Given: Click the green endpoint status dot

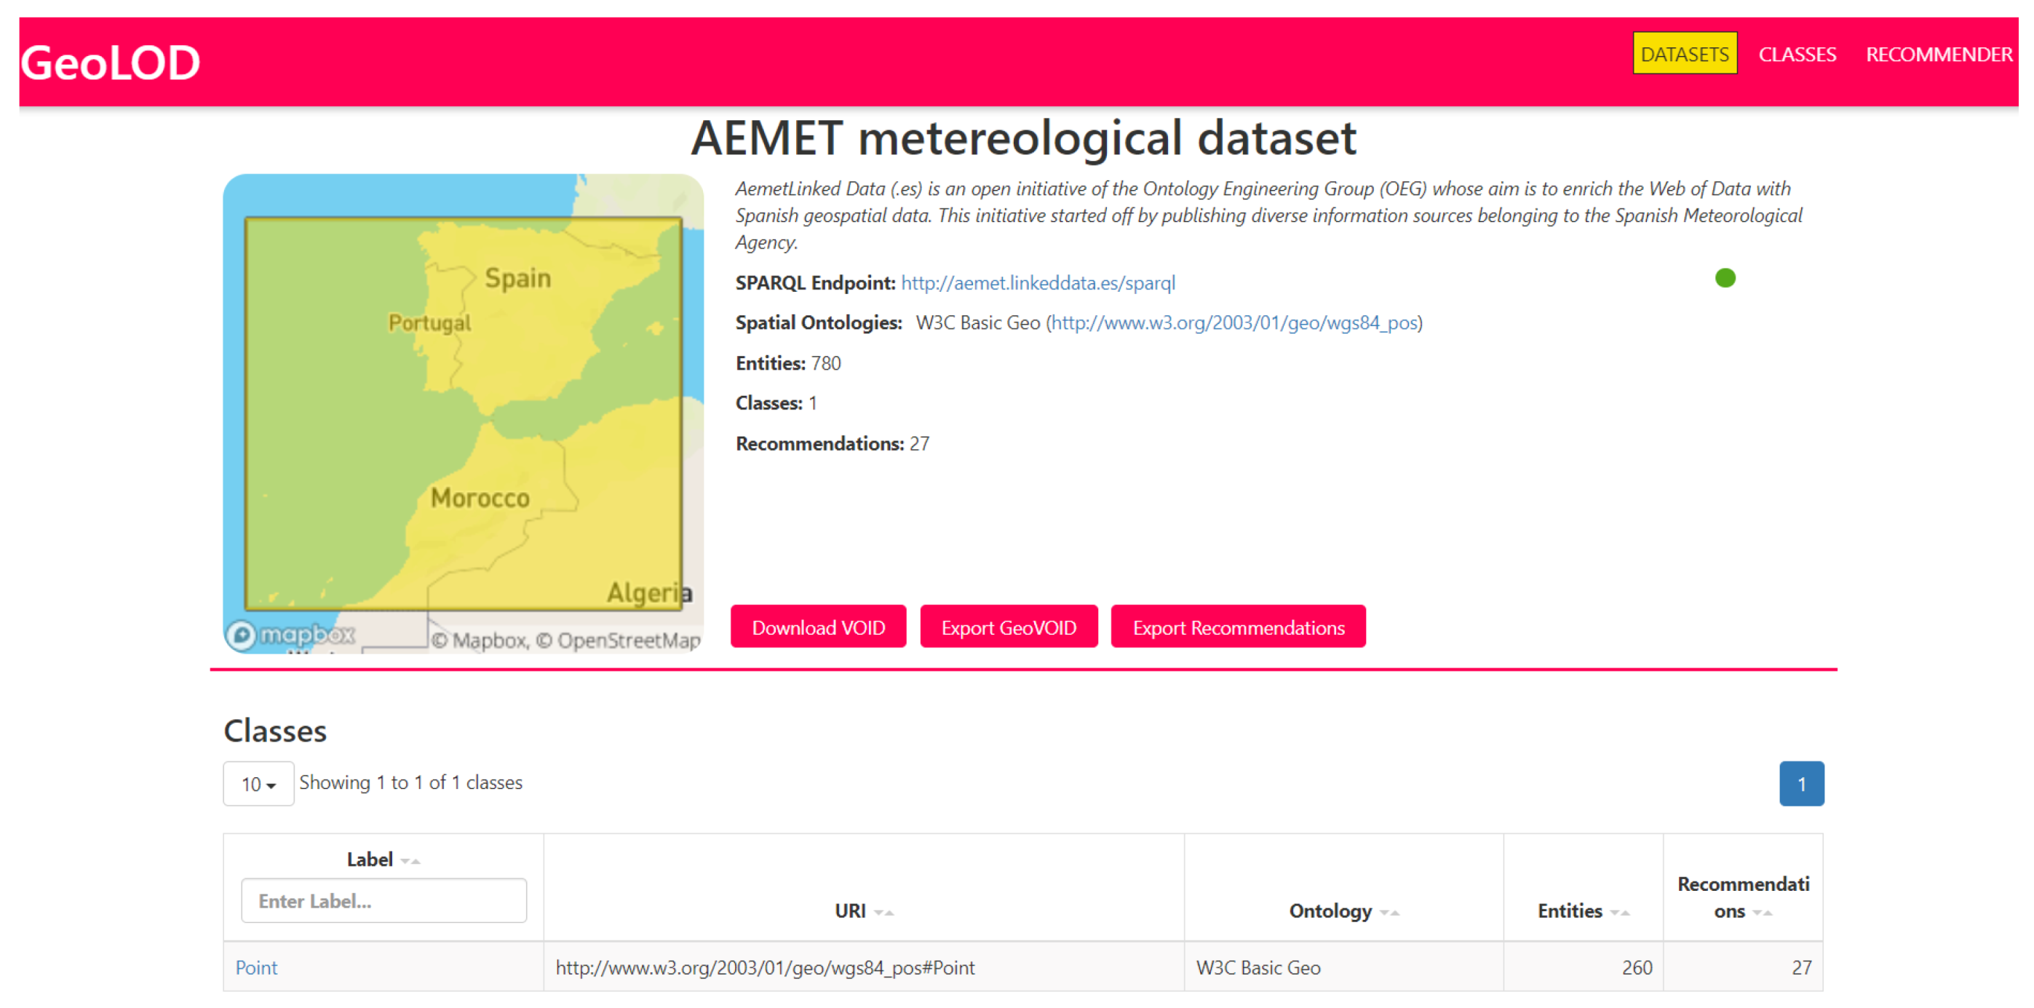Looking at the screenshot, I should 1725,278.
